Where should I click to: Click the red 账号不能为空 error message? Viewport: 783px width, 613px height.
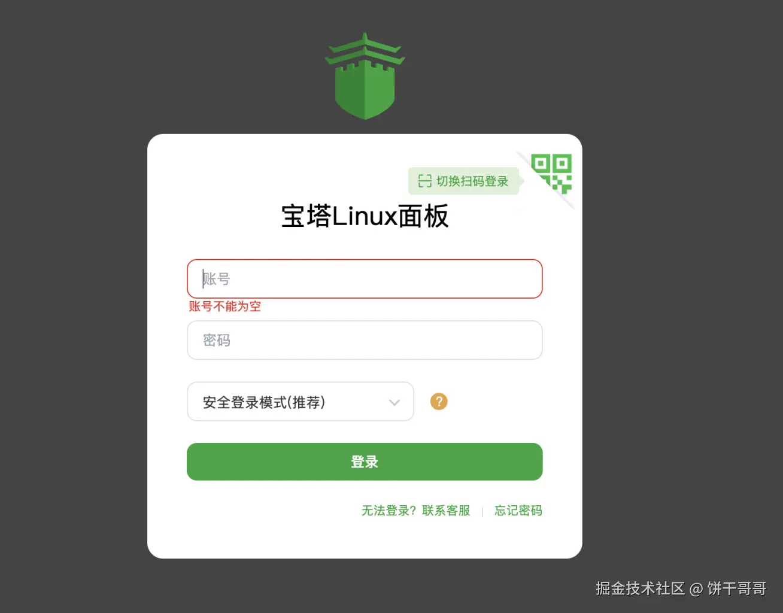225,306
